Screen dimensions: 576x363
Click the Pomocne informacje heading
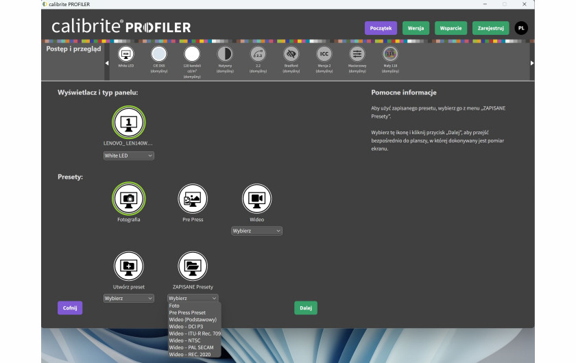[404, 92]
